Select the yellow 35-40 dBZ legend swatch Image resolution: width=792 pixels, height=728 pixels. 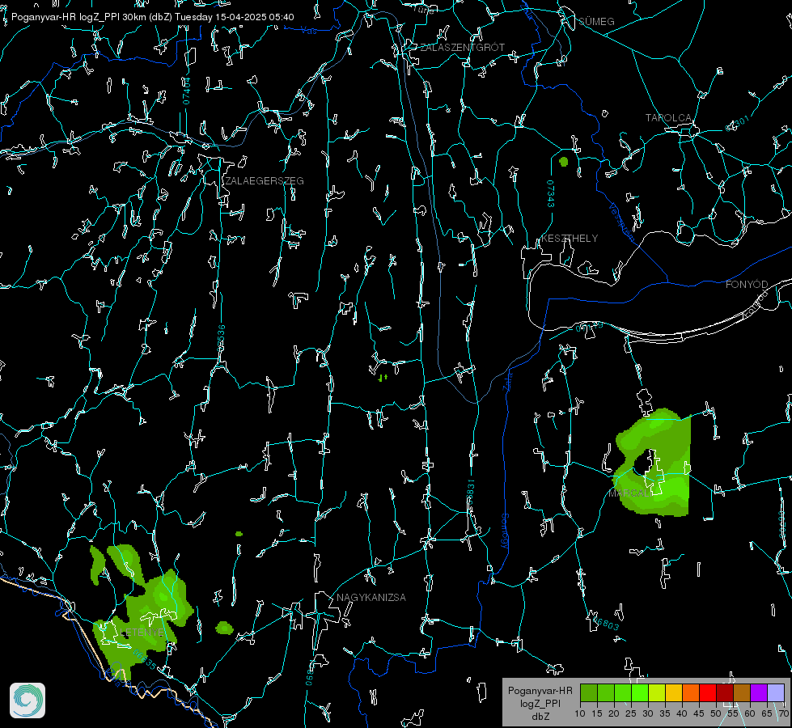pos(674,692)
